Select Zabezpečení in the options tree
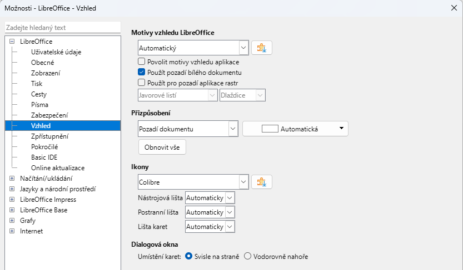Viewport: 463px width, 270px height. pyautogui.click(x=49, y=115)
